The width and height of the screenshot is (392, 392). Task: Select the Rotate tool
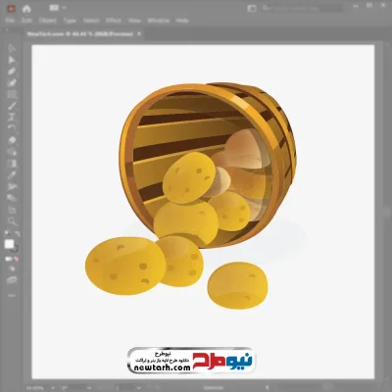[x=12, y=128]
